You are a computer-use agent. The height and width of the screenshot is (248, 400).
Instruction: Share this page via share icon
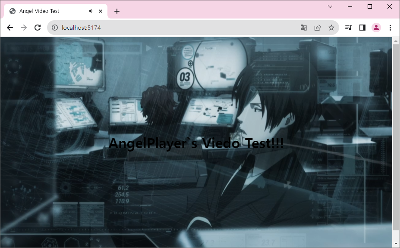pyautogui.click(x=317, y=28)
